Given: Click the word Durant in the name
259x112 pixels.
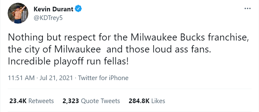Looking at the screenshot, I should tap(63, 9).
